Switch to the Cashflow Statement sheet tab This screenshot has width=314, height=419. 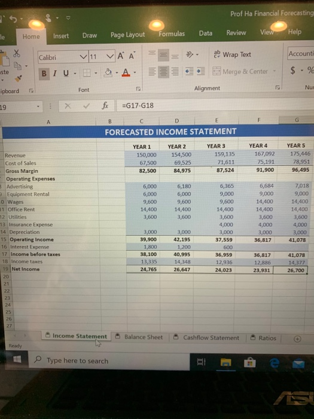click(206, 338)
